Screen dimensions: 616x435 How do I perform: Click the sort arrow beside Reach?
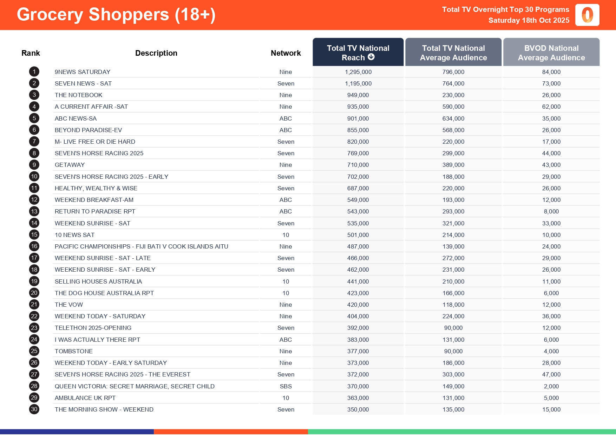pos(371,57)
